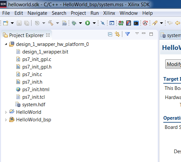181x162 pixels.
Task: Collapse the design_1_wrapper_hw_platform_0 tree node
Action: click(x=6, y=44)
